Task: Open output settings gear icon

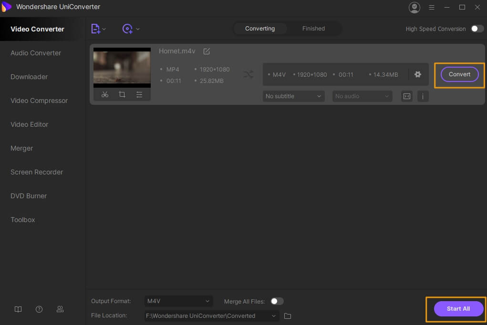Action: pyautogui.click(x=418, y=74)
